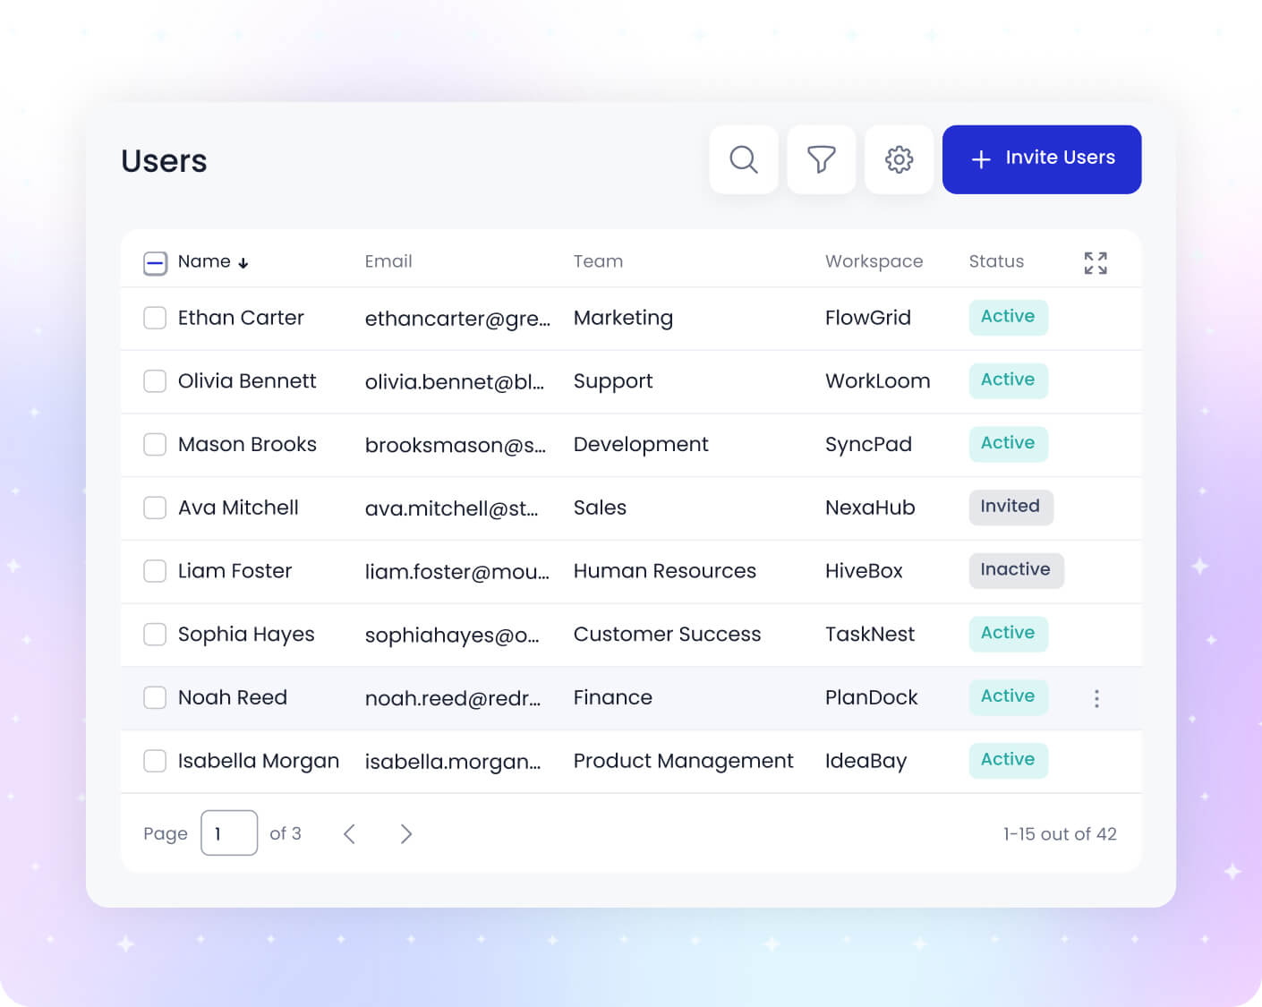Select Ethan Carter's checkbox
The width and height of the screenshot is (1262, 1007).
pyautogui.click(x=155, y=318)
